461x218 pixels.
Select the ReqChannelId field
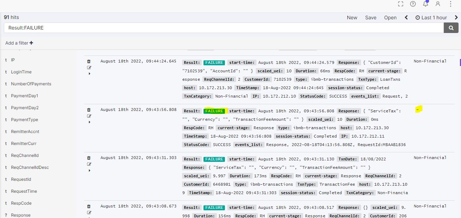coord(25,156)
